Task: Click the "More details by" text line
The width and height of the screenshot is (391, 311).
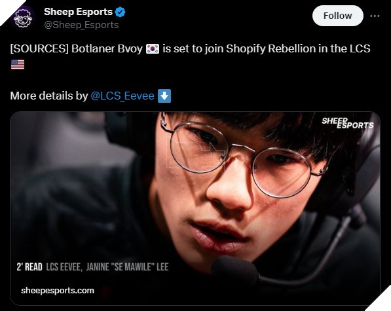Action: pos(49,96)
